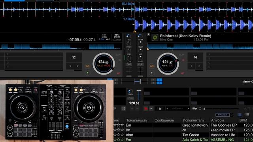Toggle master tempo MT on deck 2
253x142 pixels.
182,73
